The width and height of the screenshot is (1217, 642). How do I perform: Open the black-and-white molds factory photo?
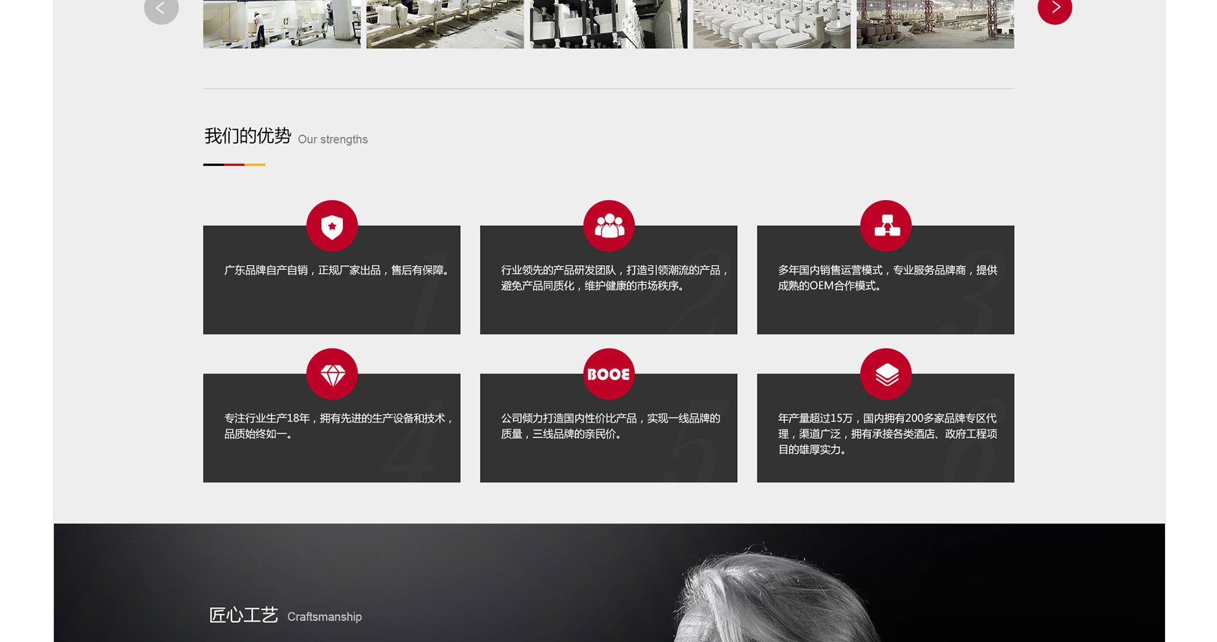[608, 24]
